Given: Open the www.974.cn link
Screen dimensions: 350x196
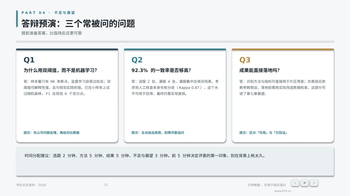Looking at the screenshot, I should pyautogui.click(x=283, y=191).
